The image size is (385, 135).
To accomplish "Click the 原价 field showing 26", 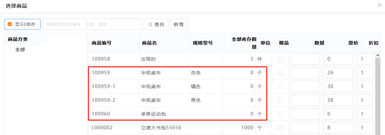I will (x=338, y=73).
